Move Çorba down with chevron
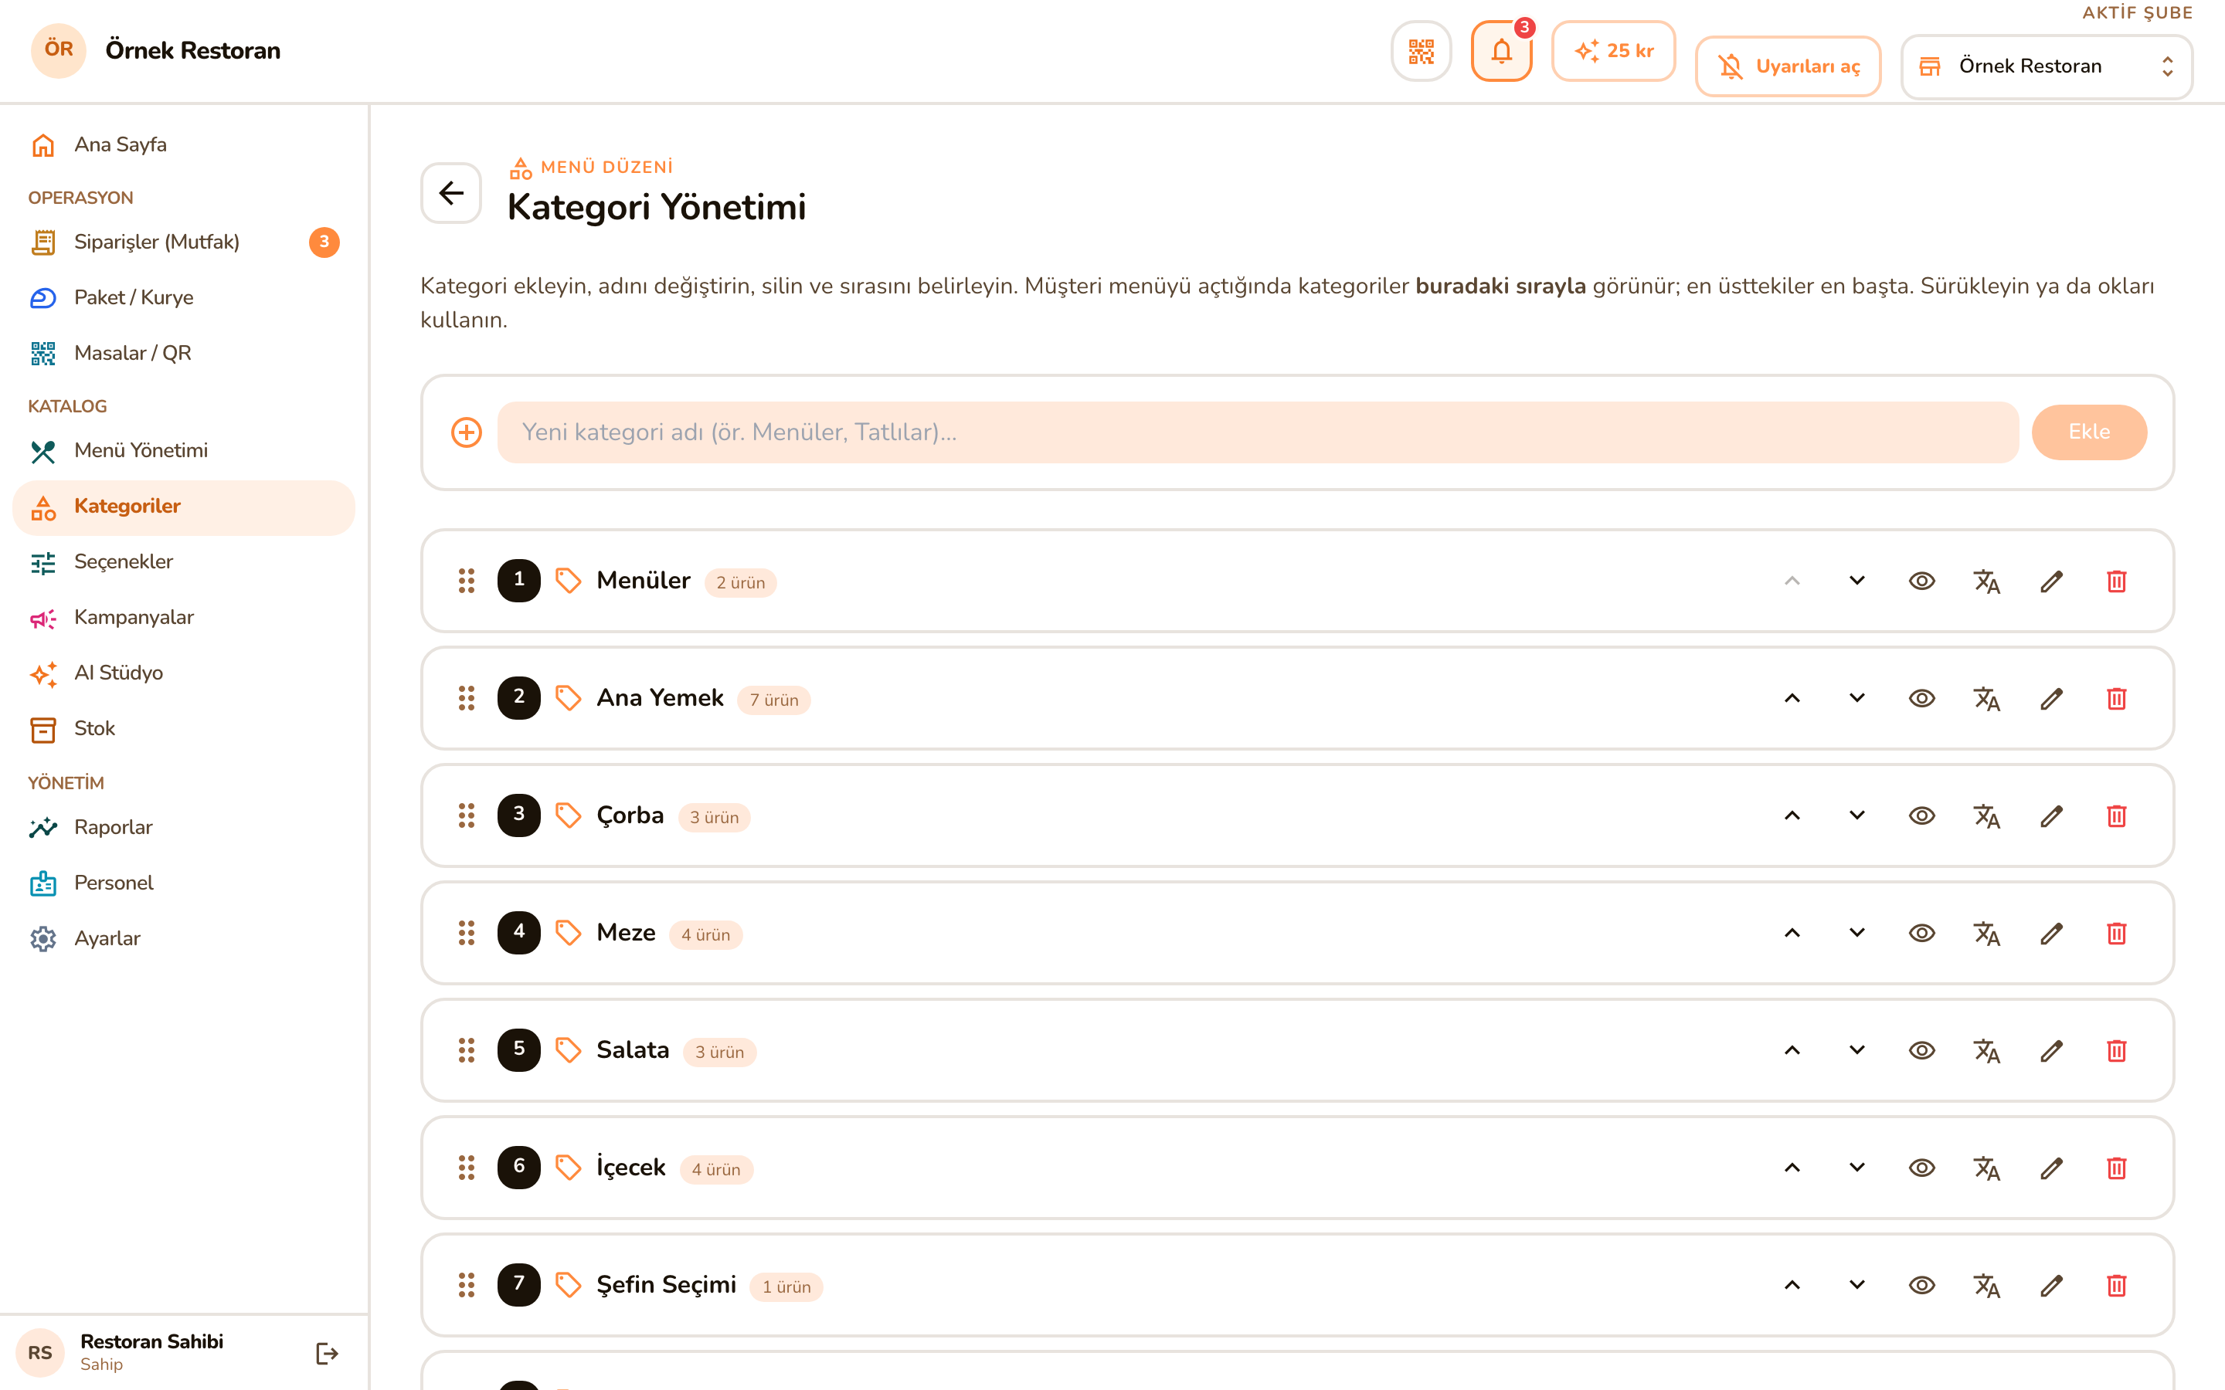The width and height of the screenshot is (2225, 1390). click(1857, 815)
